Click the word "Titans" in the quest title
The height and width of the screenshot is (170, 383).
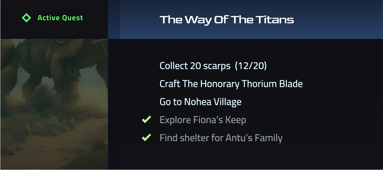(275, 20)
